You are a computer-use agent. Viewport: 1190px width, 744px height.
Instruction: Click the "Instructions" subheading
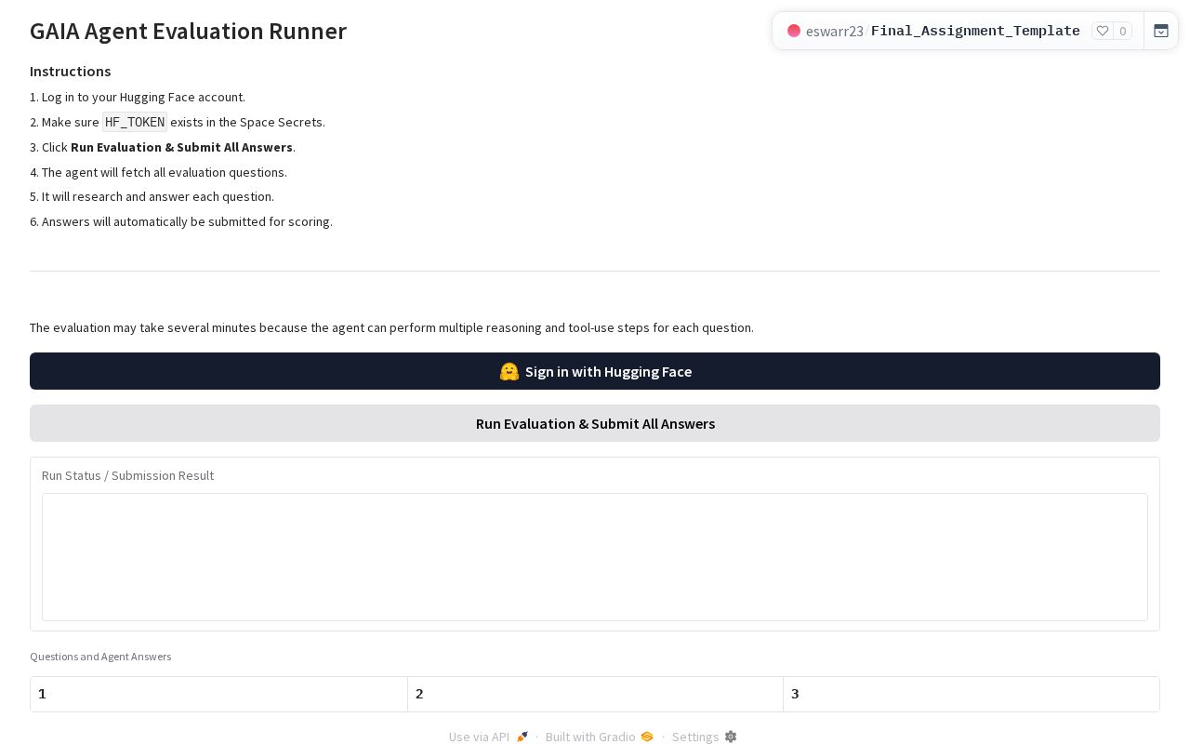coord(71,71)
